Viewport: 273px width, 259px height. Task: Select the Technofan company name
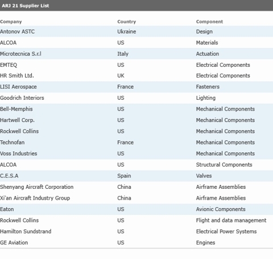pyautogui.click(x=13, y=143)
